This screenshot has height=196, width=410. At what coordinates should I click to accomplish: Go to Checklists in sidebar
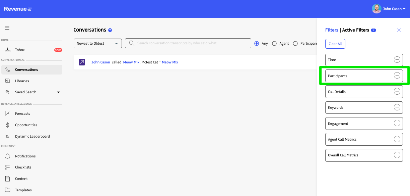[x=23, y=167]
